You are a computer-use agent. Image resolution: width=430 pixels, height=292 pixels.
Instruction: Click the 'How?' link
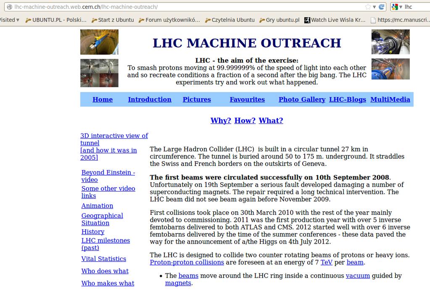[x=245, y=121]
